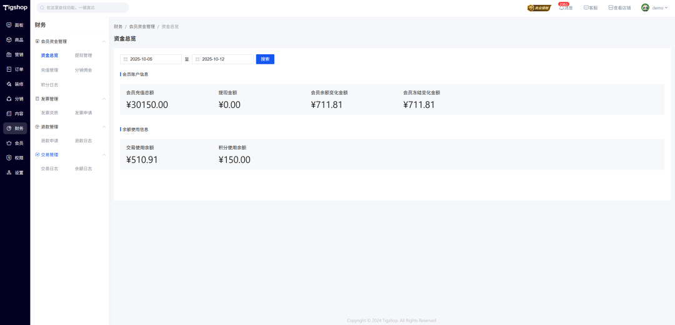
Task: Select the 订单 orders sidebar icon
Action: pos(9,69)
